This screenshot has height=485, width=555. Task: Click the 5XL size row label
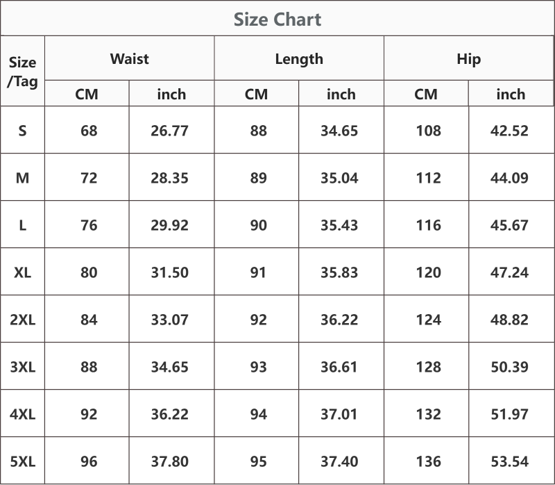pyautogui.click(x=22, y=461)
